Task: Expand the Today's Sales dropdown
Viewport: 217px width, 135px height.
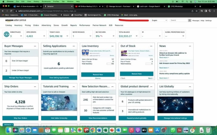Action: [67, 36]
